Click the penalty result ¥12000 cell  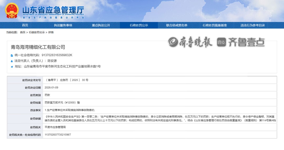[x=62, y=103]
